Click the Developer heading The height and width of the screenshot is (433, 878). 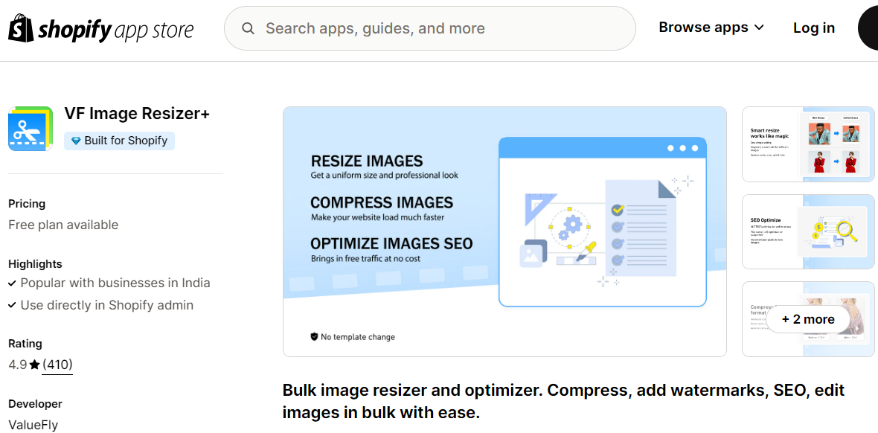(35, 404)
